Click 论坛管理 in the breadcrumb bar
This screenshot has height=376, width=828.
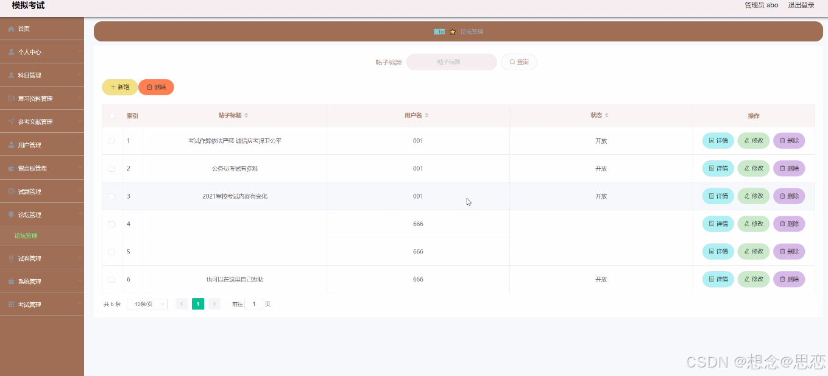click(472, 32)
